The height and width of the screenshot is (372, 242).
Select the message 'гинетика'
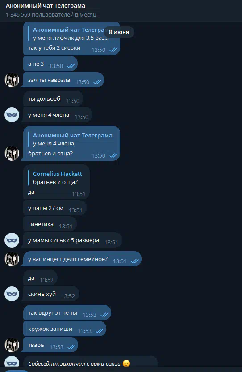click(x=50, y=224)
